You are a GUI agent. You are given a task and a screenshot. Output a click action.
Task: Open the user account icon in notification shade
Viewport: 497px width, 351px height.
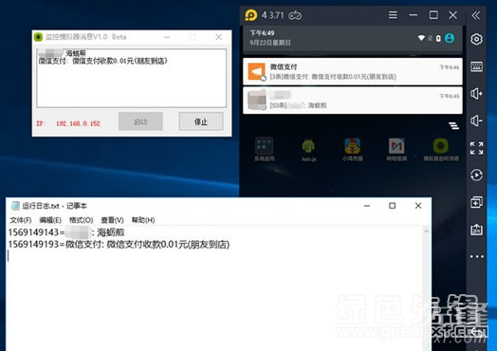(x=450, y=38)
